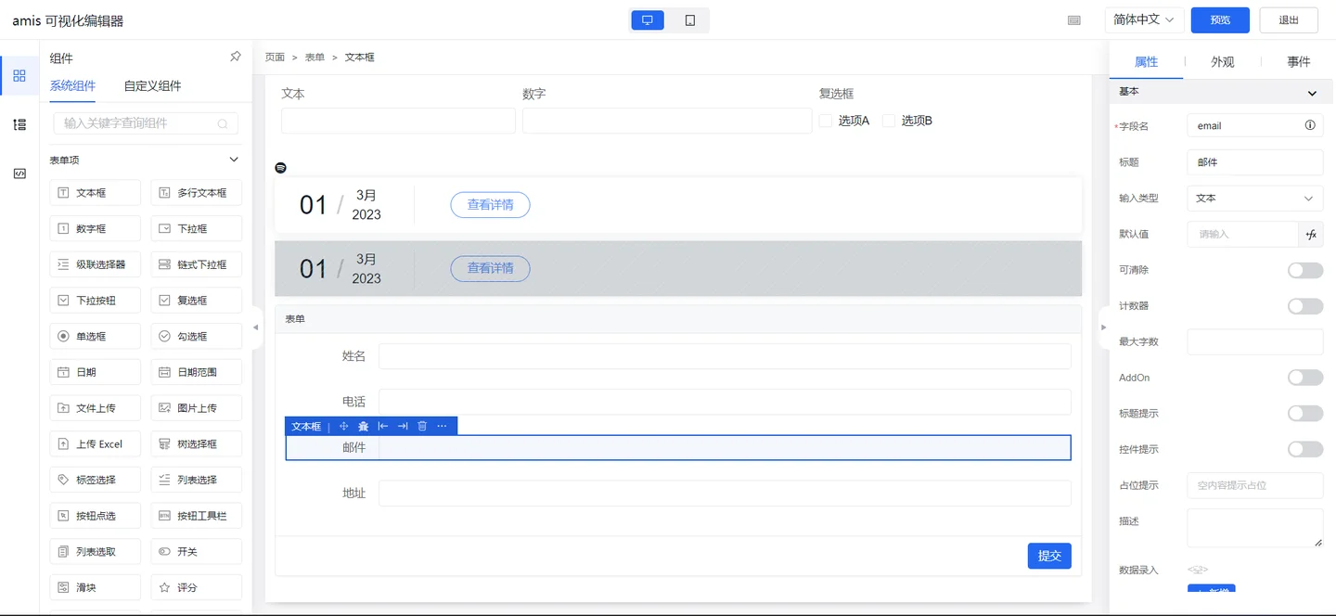Add the 级联选择器 component

[x=95, y=264]
